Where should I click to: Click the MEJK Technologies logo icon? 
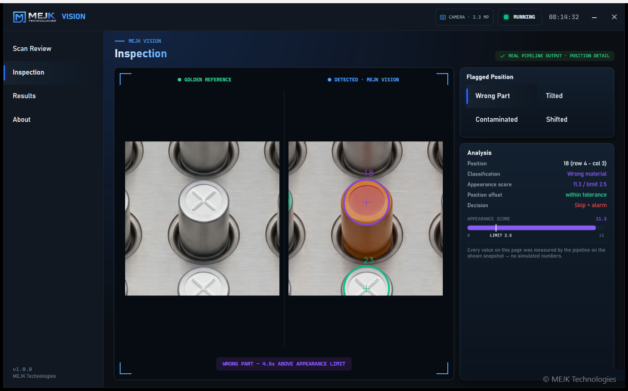tap(20, 17)
